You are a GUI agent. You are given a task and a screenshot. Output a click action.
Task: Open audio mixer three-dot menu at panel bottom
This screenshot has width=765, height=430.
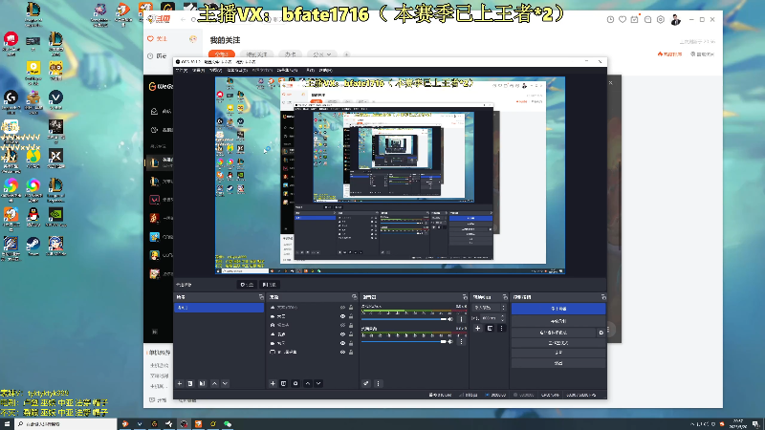(x=378, y=384)
